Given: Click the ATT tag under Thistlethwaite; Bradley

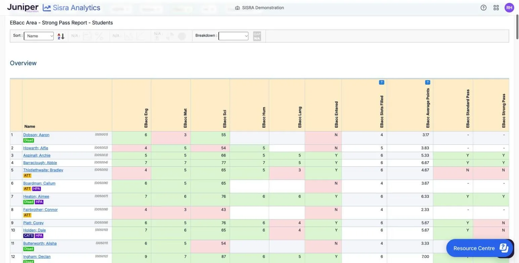Looking at the screenshot, I should (x=27, y=175).
